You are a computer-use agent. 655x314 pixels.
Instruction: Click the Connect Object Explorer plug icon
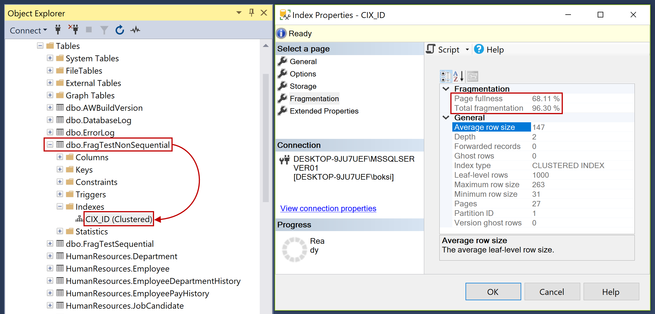pyautogui.click(x=58, y=30)
